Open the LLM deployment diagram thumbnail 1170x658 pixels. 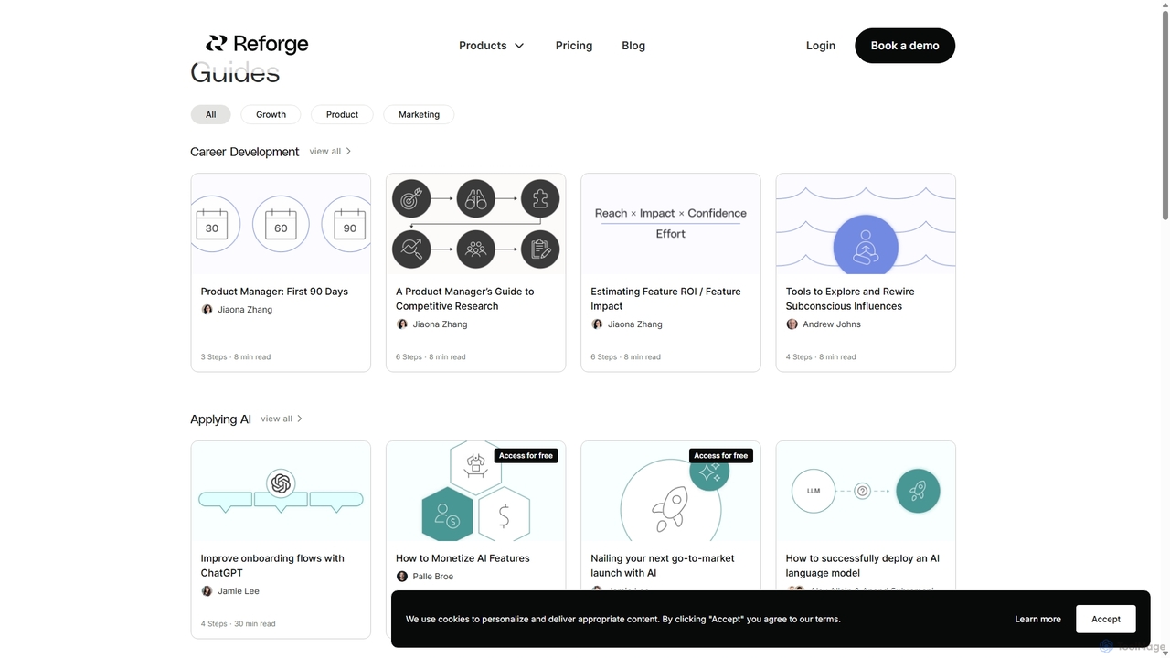866,491
